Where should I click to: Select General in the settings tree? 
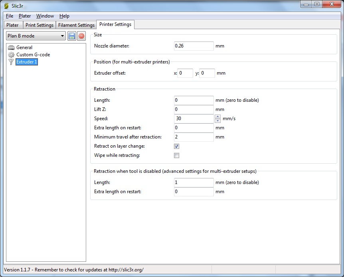24,47
